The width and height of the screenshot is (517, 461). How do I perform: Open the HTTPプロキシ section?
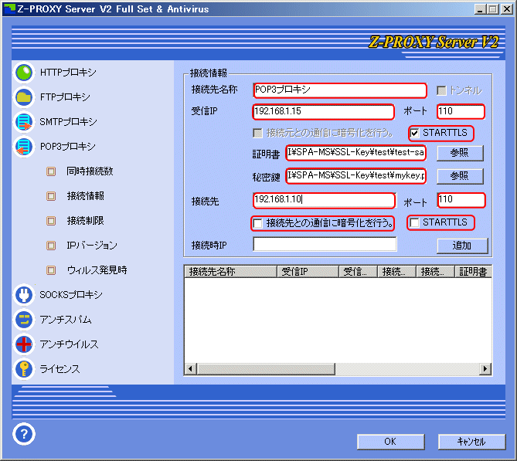tap(68, 73)
